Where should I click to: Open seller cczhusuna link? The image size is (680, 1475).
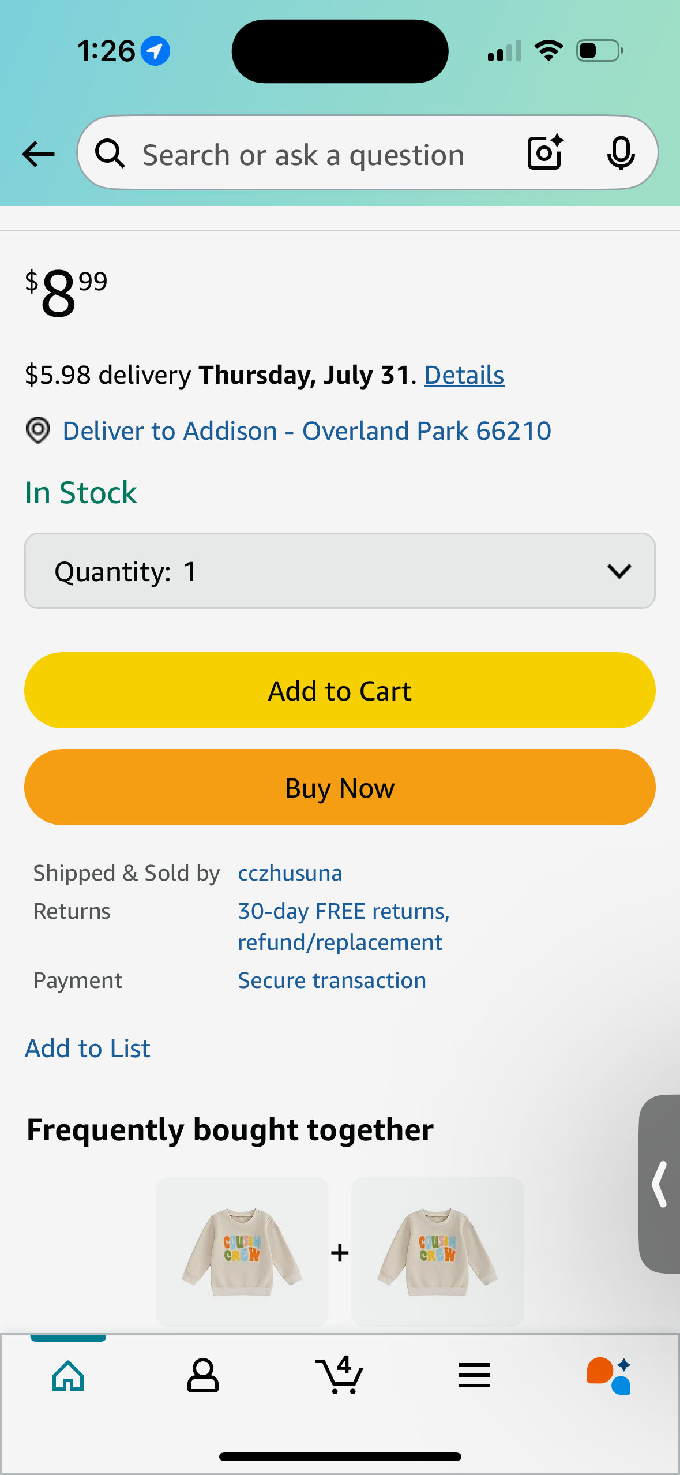(x=290, y=873)
